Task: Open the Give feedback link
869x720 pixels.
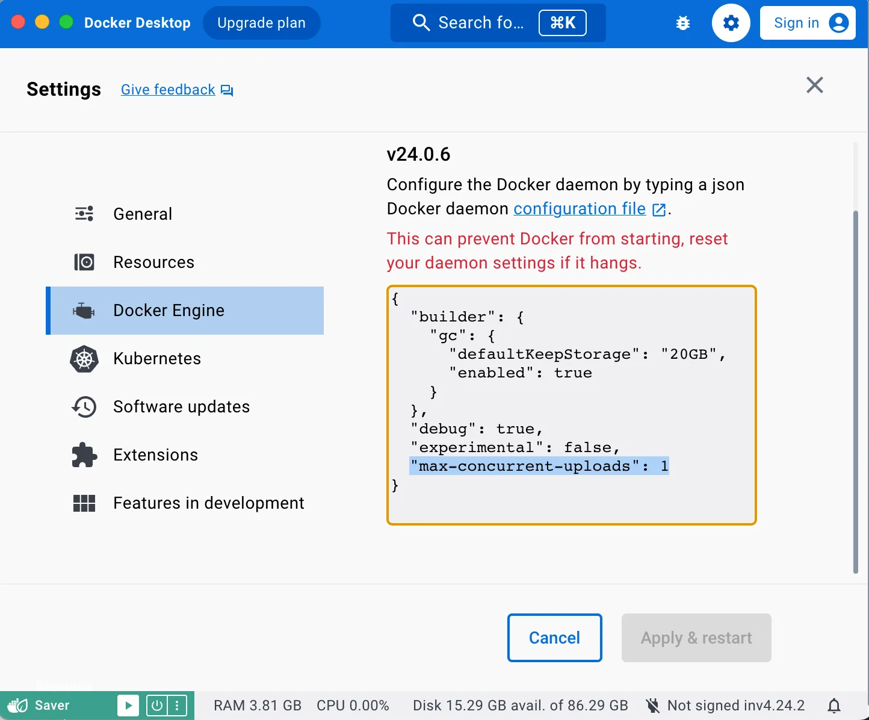Action: pos(168,90)
